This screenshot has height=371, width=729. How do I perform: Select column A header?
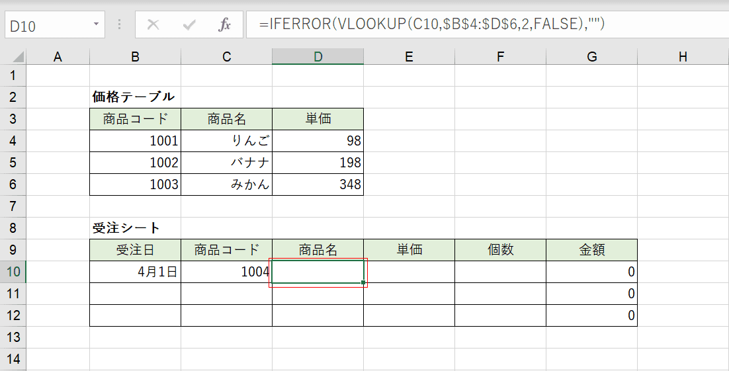tap(58, 57)
